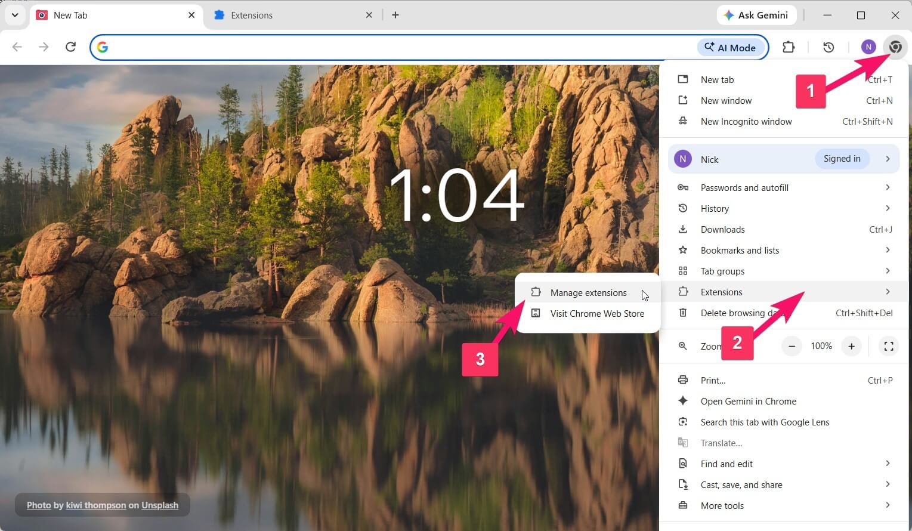Choose Print... from the menu
This screenshot has height=531, width=912.
(784, 380)
